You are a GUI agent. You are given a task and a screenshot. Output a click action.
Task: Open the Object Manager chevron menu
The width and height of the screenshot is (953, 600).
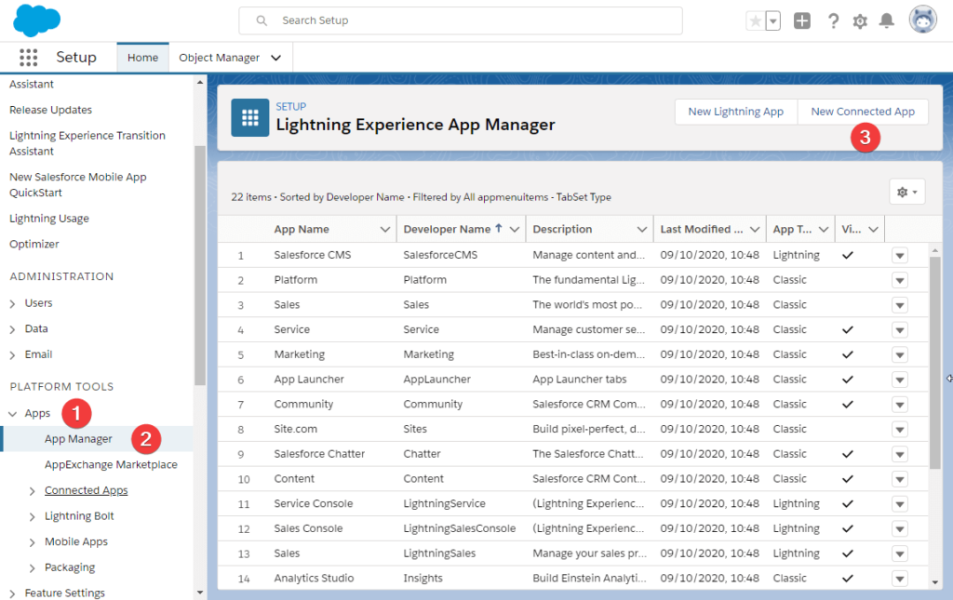click(275, 58)
